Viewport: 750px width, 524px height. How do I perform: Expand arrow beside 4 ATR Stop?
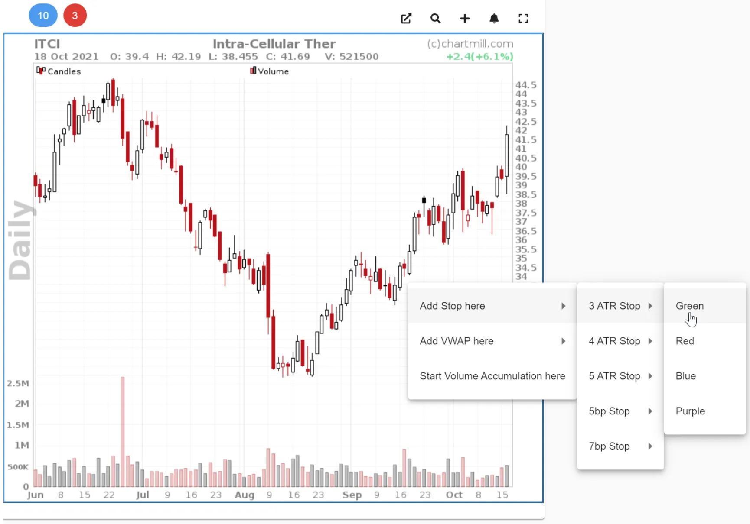650,341
